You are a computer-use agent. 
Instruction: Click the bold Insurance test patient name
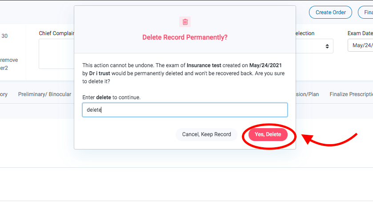click(204, 65)
